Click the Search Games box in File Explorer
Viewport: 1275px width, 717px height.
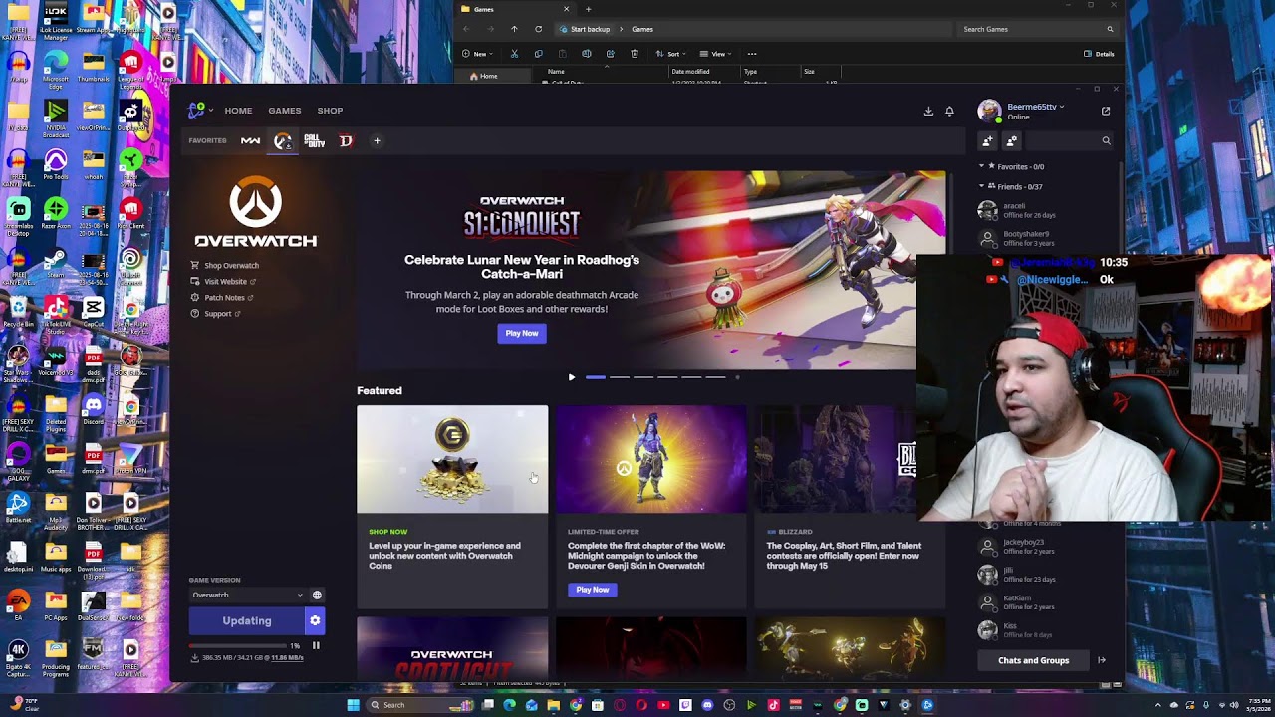point(1037,29)
